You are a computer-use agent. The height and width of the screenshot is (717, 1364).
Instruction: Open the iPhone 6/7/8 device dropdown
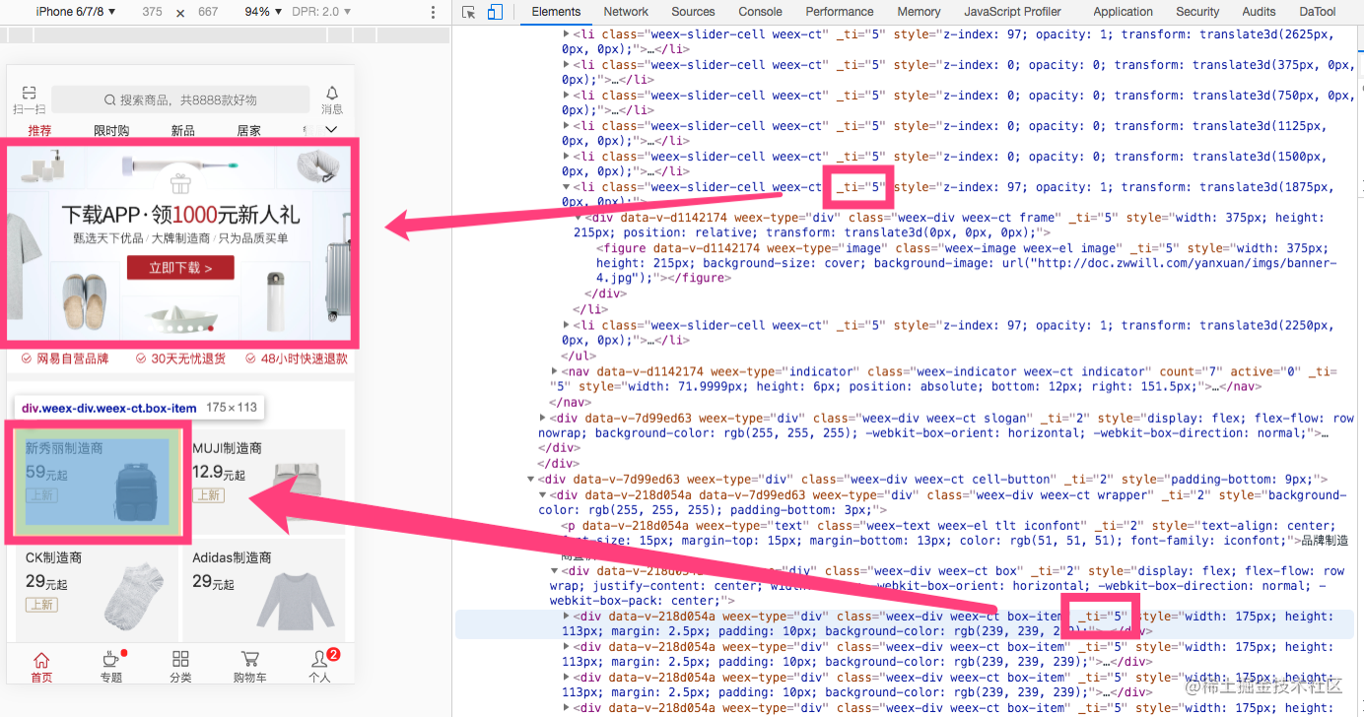(76, 12)
